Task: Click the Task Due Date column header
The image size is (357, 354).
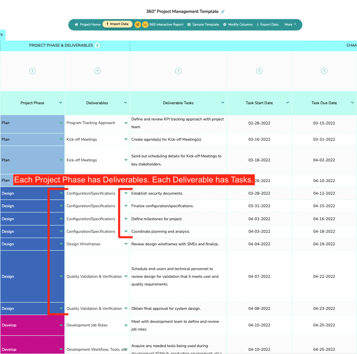Action: point(324,103)
